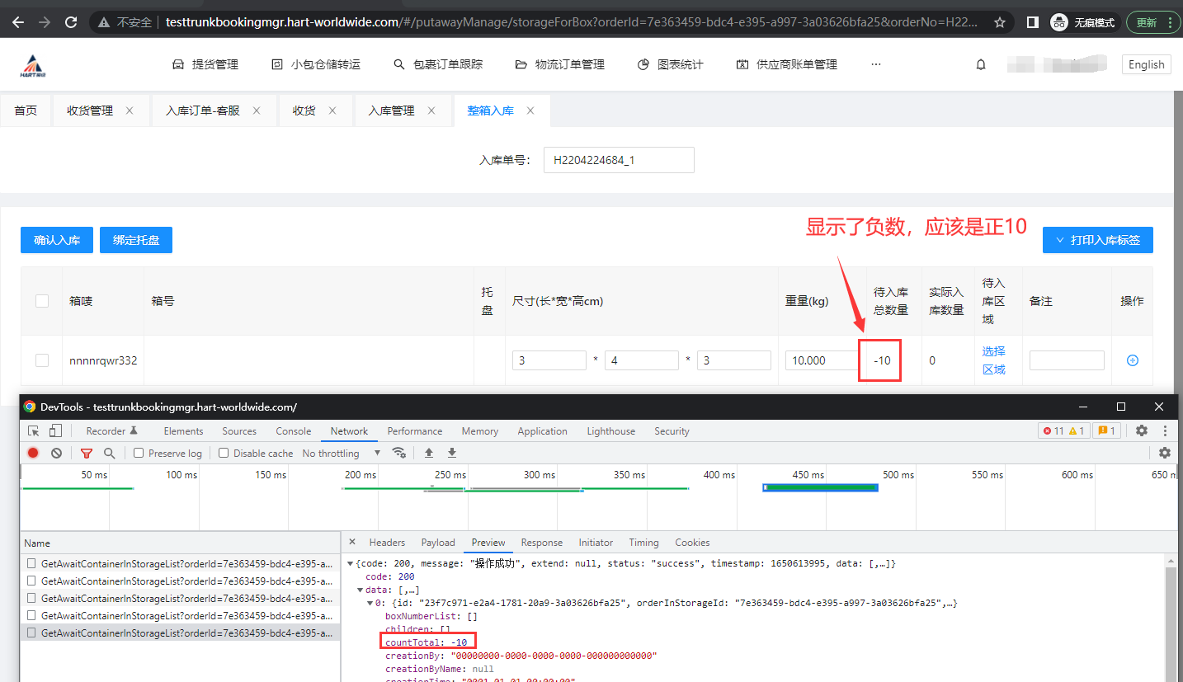
Task: Click the 确认入库 button
Action: (57, 240)
